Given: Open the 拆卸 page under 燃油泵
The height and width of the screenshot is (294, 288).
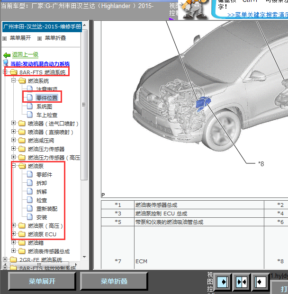Looking at the screenshot, I should pos(42,183).
